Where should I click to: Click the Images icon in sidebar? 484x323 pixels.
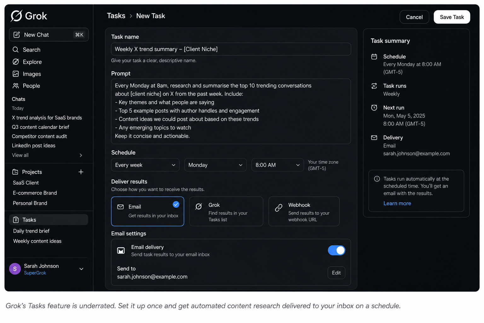pos(15,73)
